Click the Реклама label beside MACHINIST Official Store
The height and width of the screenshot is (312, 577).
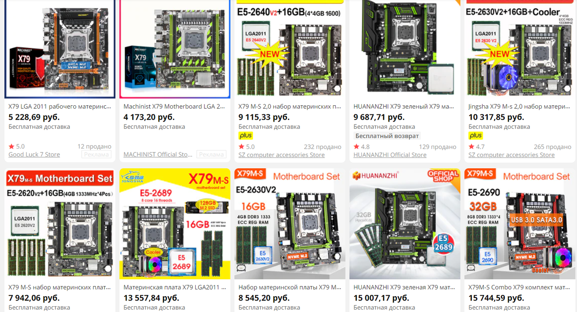[x=211, y=155]
